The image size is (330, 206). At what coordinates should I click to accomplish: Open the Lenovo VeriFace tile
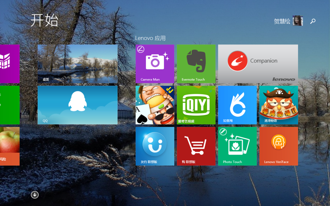pyautogui.click(x=279, y=146)
